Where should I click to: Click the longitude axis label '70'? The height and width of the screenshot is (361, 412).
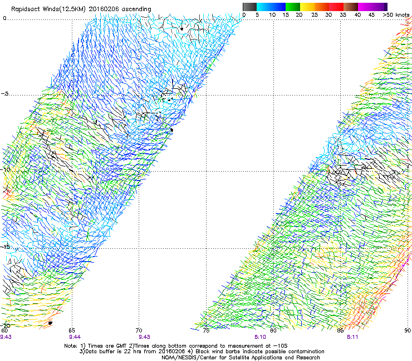[x=139, y=330]
